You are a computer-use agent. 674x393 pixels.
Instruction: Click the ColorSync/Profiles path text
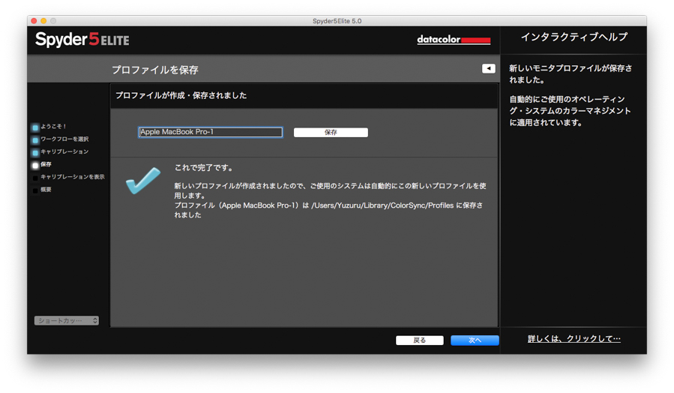[x=382, y=205]
